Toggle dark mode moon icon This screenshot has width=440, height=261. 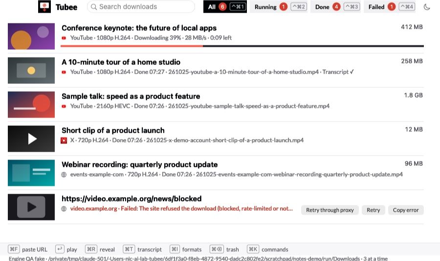pyautogui.click(x=427, y=7)
